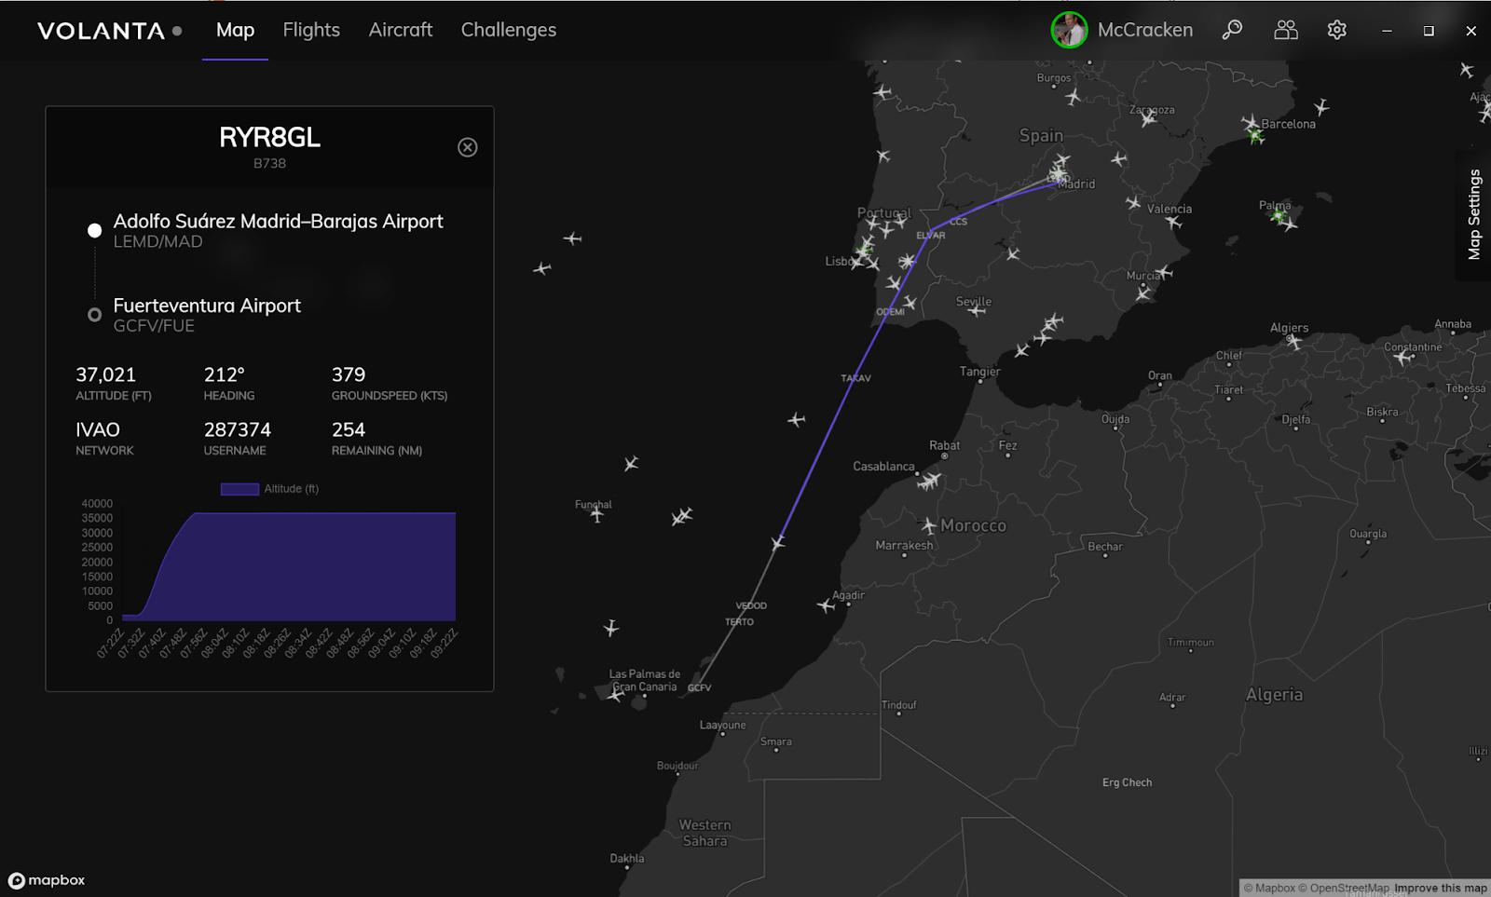The width and height of the screenshot is (1491, 897).
Task: Select the RYR8GL aircraft on the route line
Action: point(778,542)
